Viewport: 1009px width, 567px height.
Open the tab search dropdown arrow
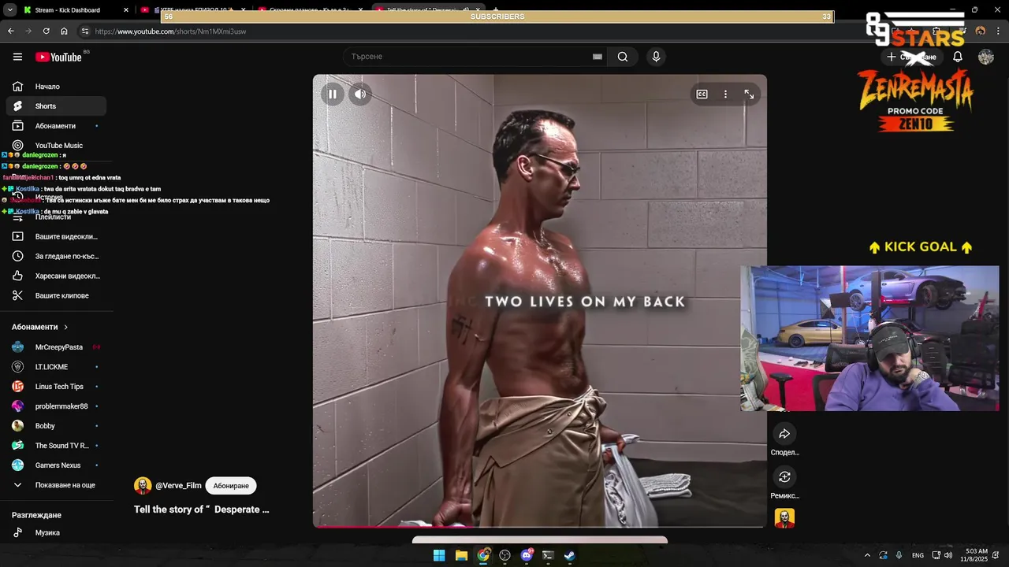tap(10, 10)
